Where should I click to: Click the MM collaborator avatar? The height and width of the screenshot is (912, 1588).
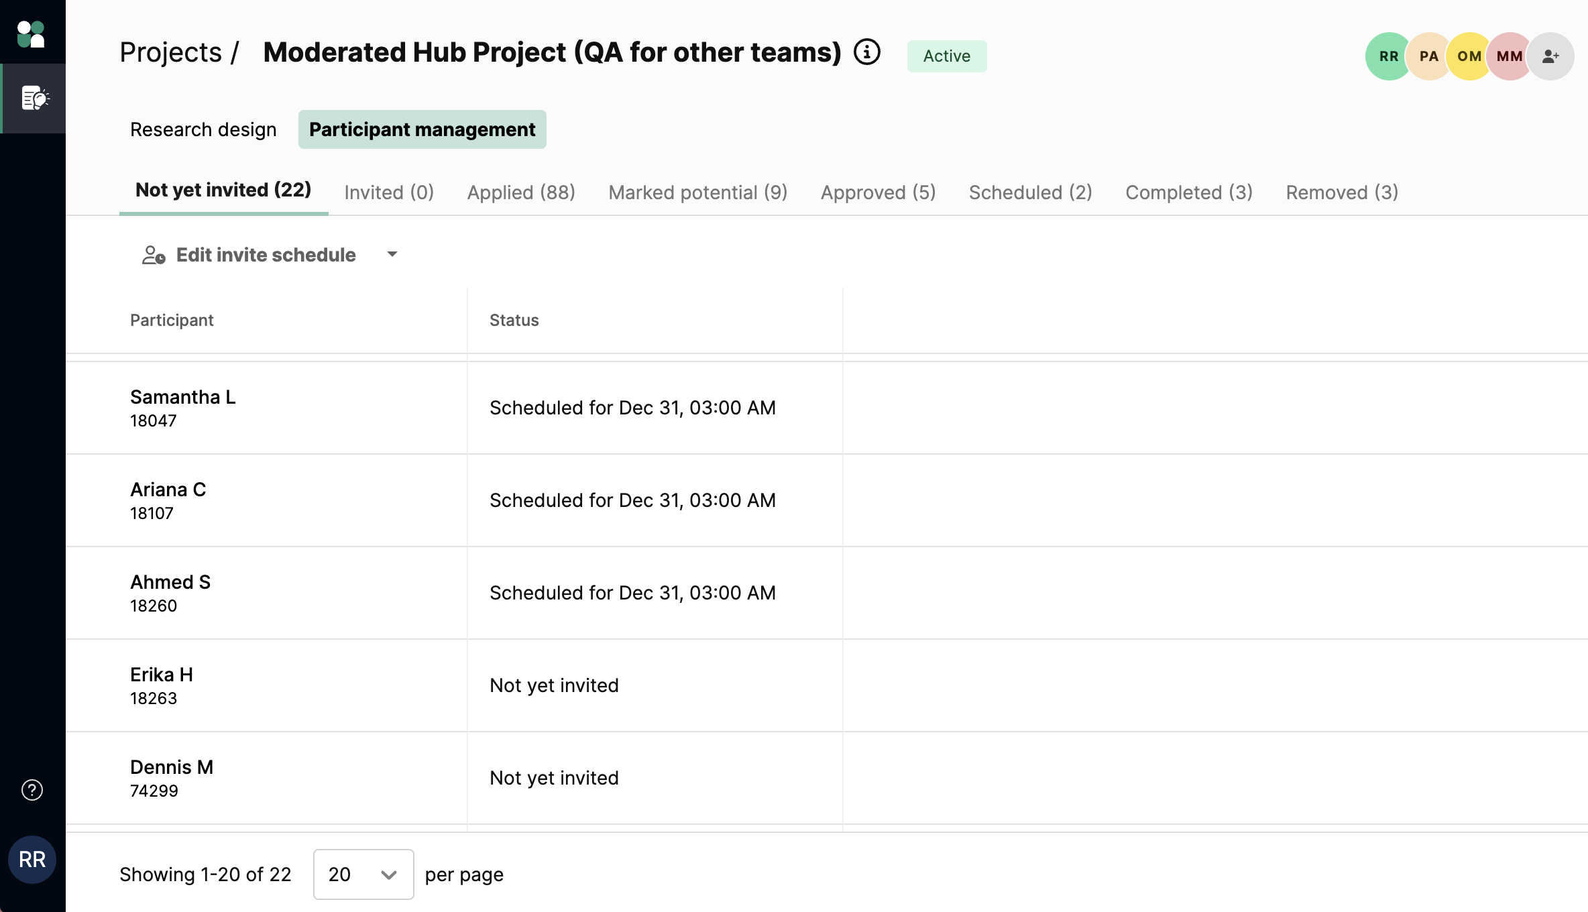click(x=1509, y=56)
